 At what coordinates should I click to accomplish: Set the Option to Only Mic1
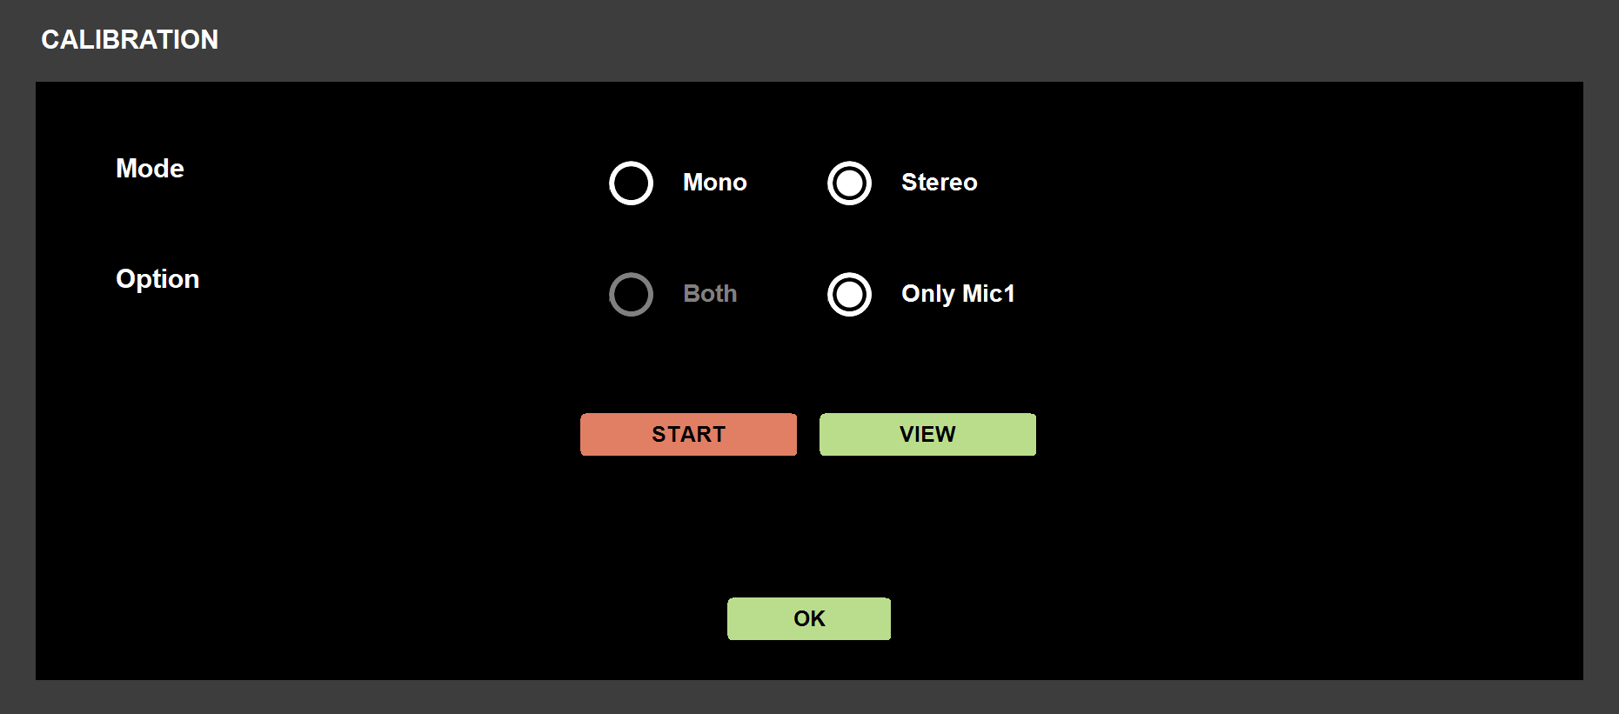point(849,294)
